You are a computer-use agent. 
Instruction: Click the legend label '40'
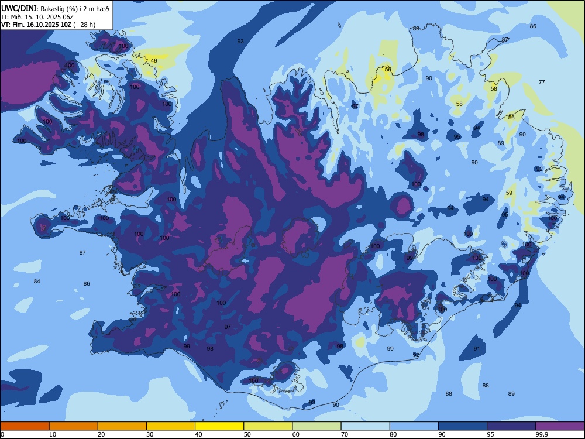point(198,434)
